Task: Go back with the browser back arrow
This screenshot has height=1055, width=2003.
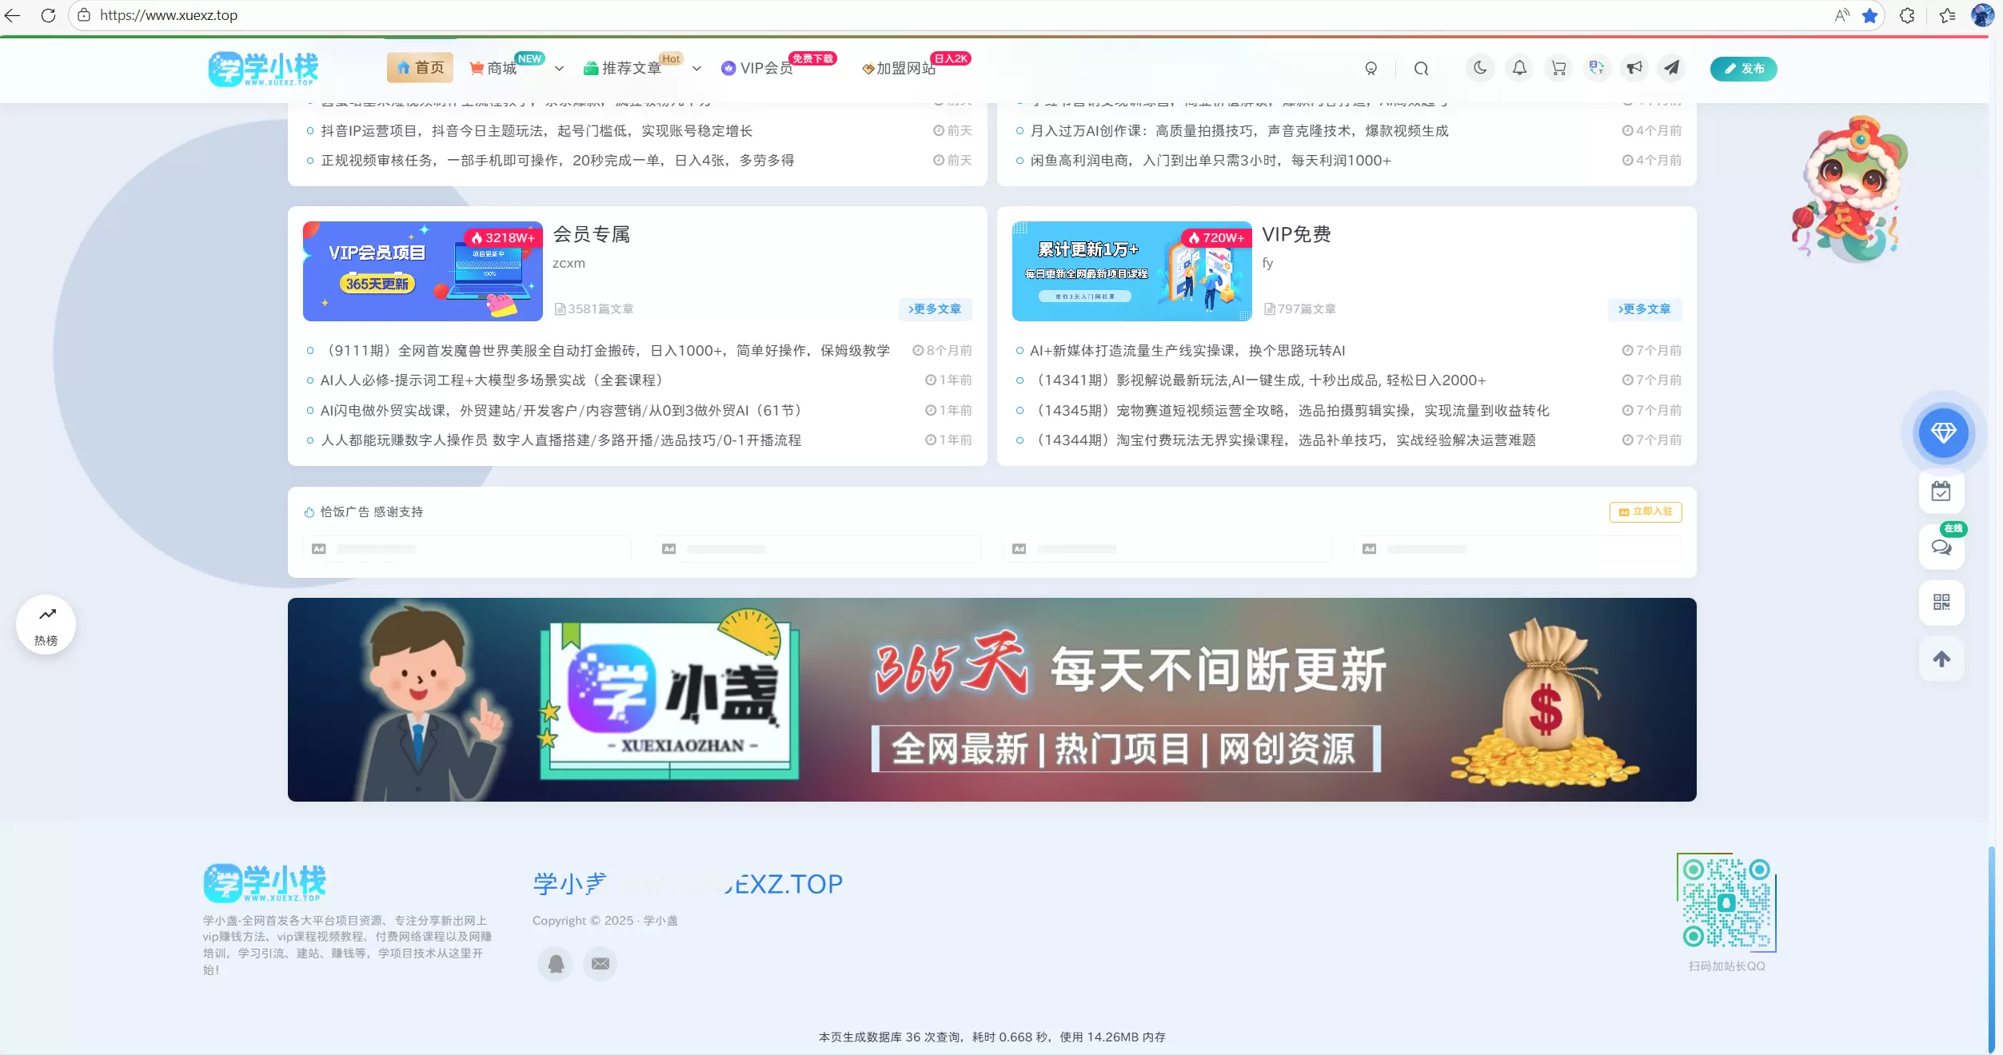Action: click(x=12, y=15)
